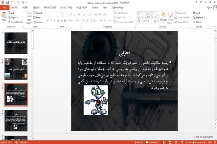The width and height of the screenshot is (217, 144).
Task: Open the Arrange dropdown
Action: 163,17
